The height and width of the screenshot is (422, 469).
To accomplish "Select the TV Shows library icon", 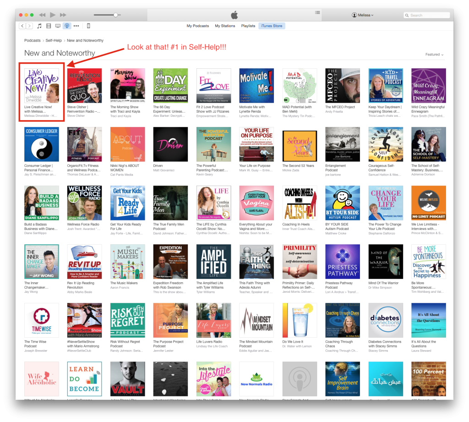I will [x=58, y=26].
